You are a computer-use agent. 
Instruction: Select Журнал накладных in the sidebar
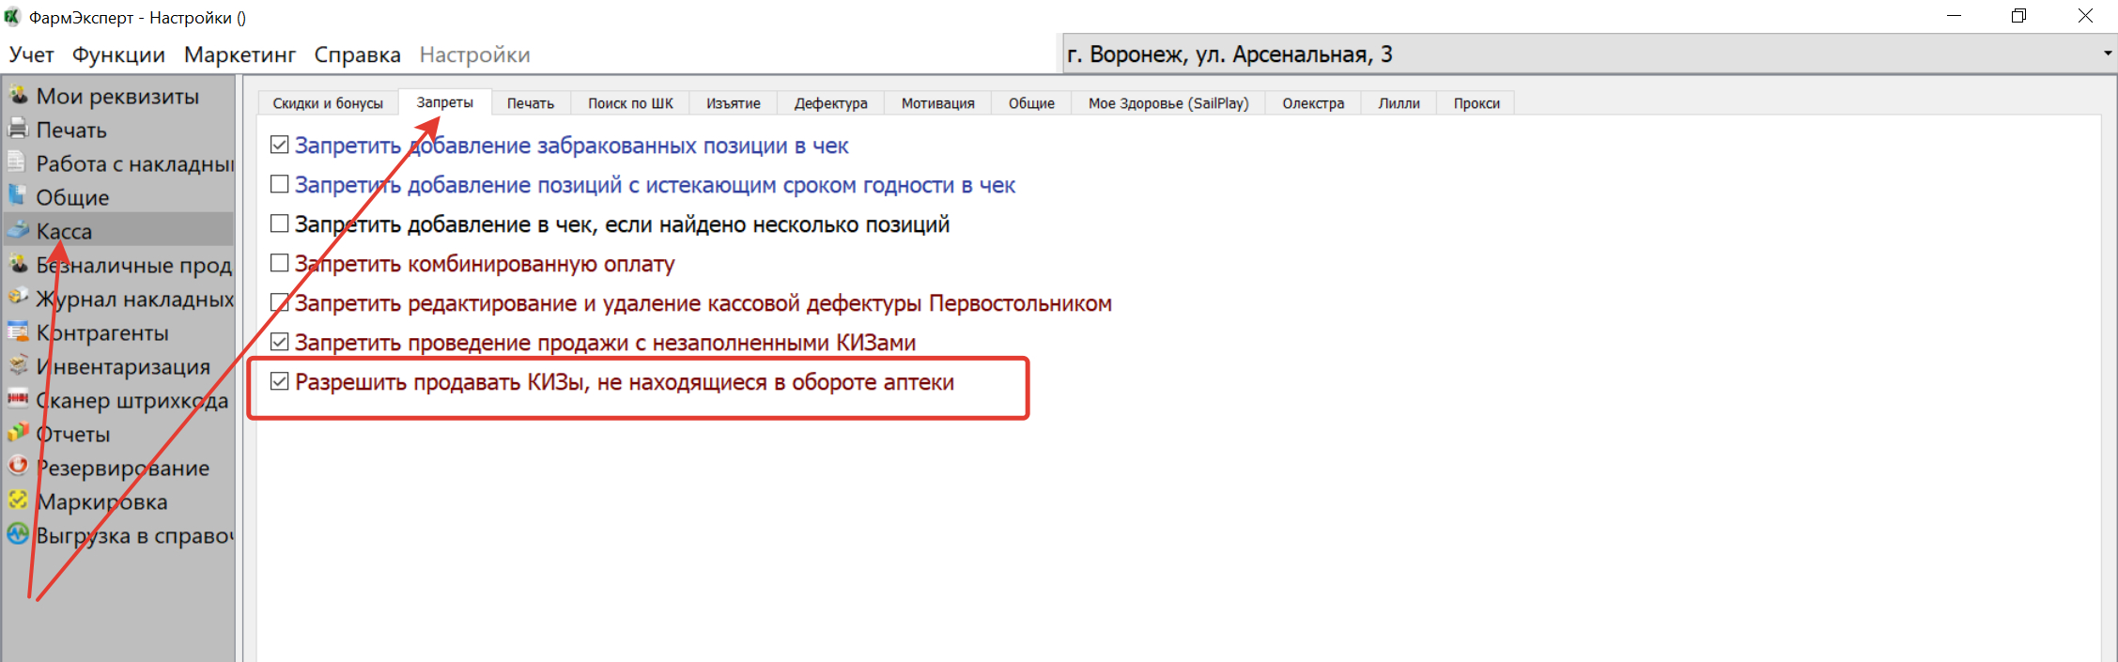(x=134, y=299)
